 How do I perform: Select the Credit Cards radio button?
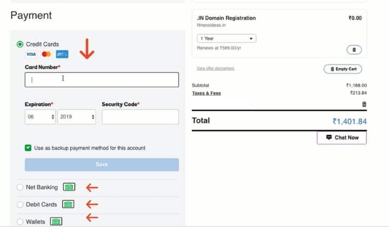21,44
